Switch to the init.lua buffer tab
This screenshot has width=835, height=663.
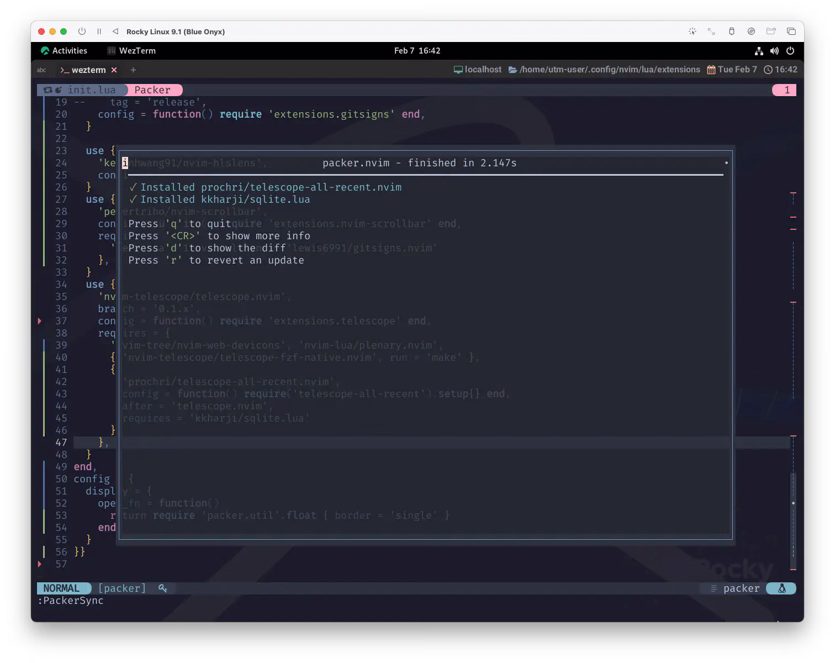click(92, 90)
